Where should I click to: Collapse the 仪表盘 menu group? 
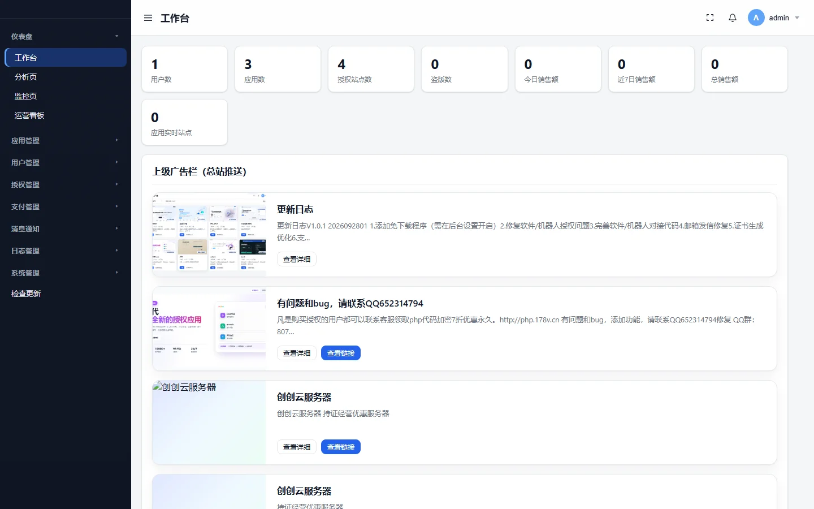[x=66, y=36]
